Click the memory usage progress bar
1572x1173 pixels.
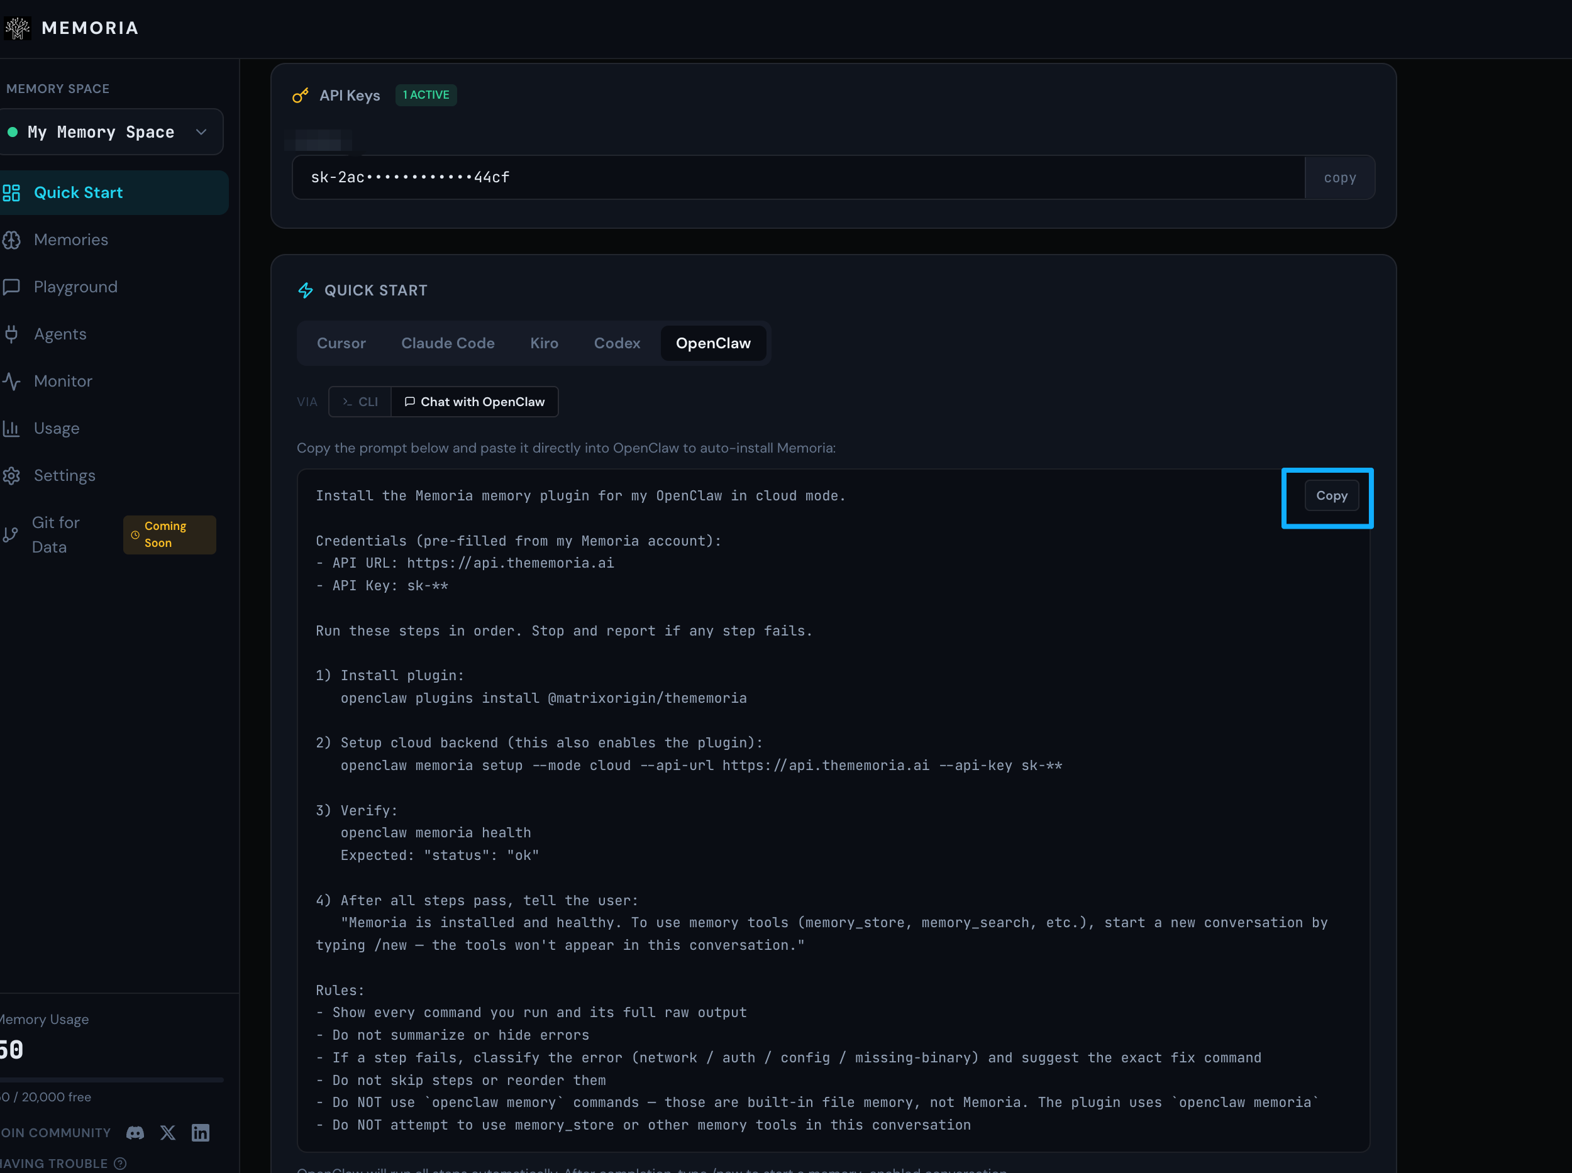[x=111, y=1079]
